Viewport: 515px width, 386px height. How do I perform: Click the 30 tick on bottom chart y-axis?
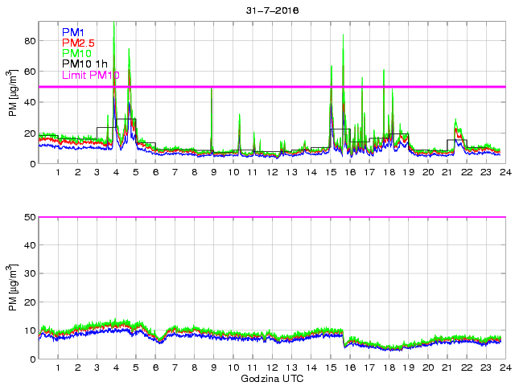[30, 273]
